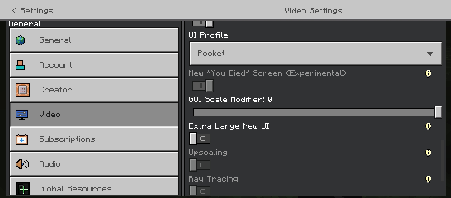
Task: Open the UI Profile dropdown
Action: pyautogui.click(x=315, y=54)
